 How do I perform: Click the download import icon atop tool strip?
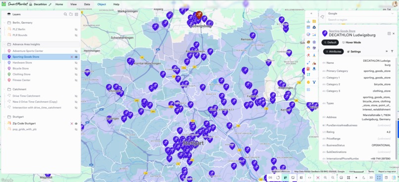click(x=308, y=21)
